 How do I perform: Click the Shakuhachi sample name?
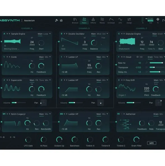click(x=124, y=49)
